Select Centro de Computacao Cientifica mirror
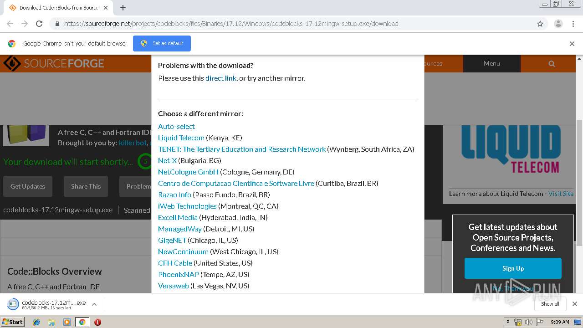Screen dimensions: 583x328 click(236, 183)
